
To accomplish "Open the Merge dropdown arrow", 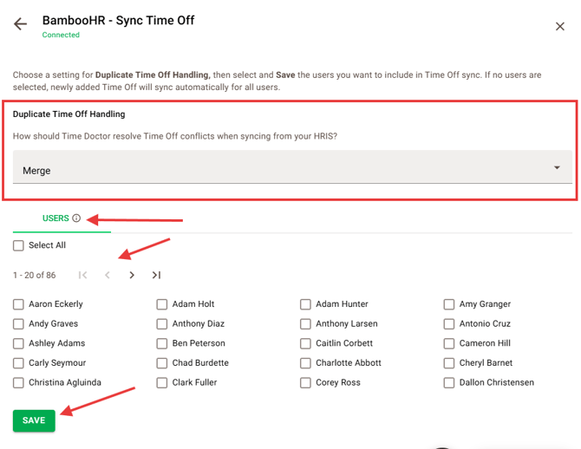I will click(557, 168).
